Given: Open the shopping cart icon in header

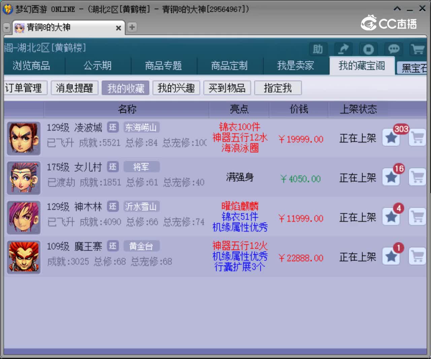Looking at the screenshot, I should [x=418, y=50].
